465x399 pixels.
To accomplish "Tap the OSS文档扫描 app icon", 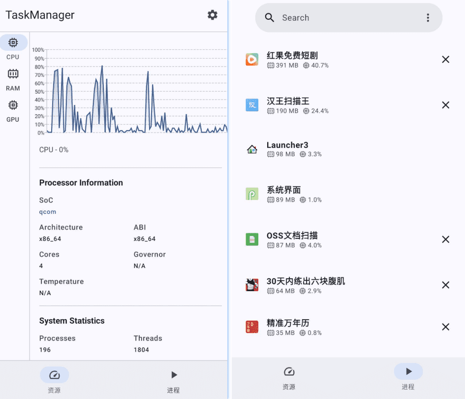I will [x=252, y=239].
